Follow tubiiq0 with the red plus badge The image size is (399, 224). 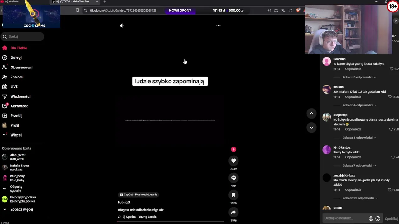[233, 149]
